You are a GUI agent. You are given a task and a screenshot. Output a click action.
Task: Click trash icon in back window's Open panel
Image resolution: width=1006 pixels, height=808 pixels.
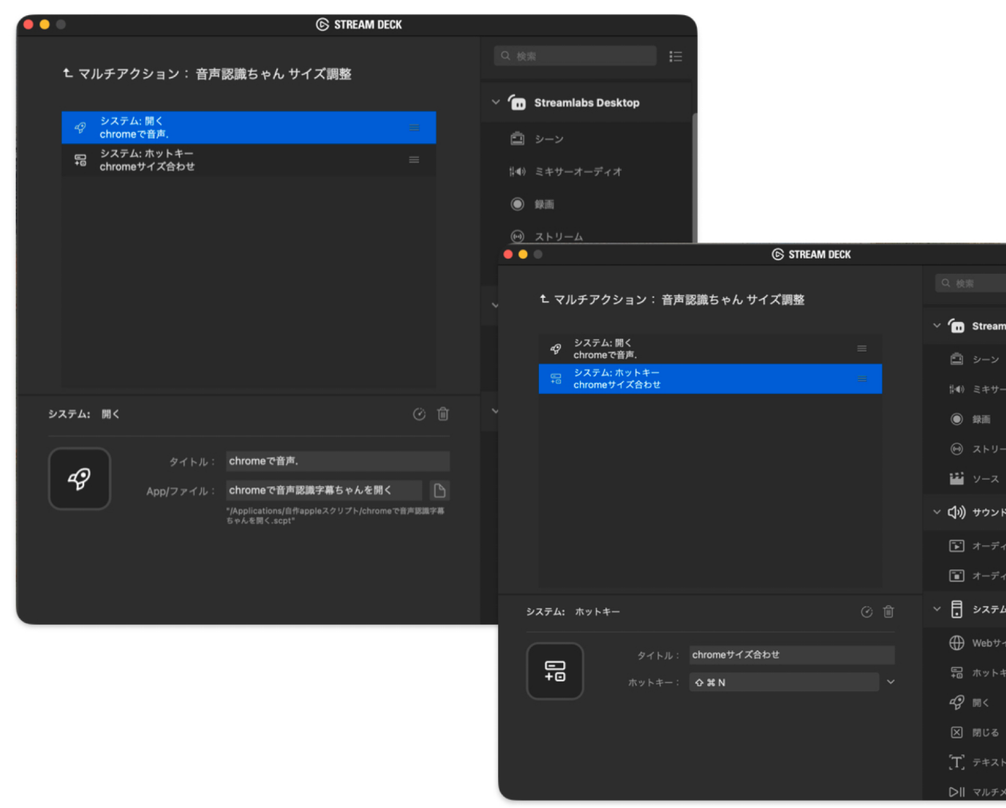(x=443, y=414)
